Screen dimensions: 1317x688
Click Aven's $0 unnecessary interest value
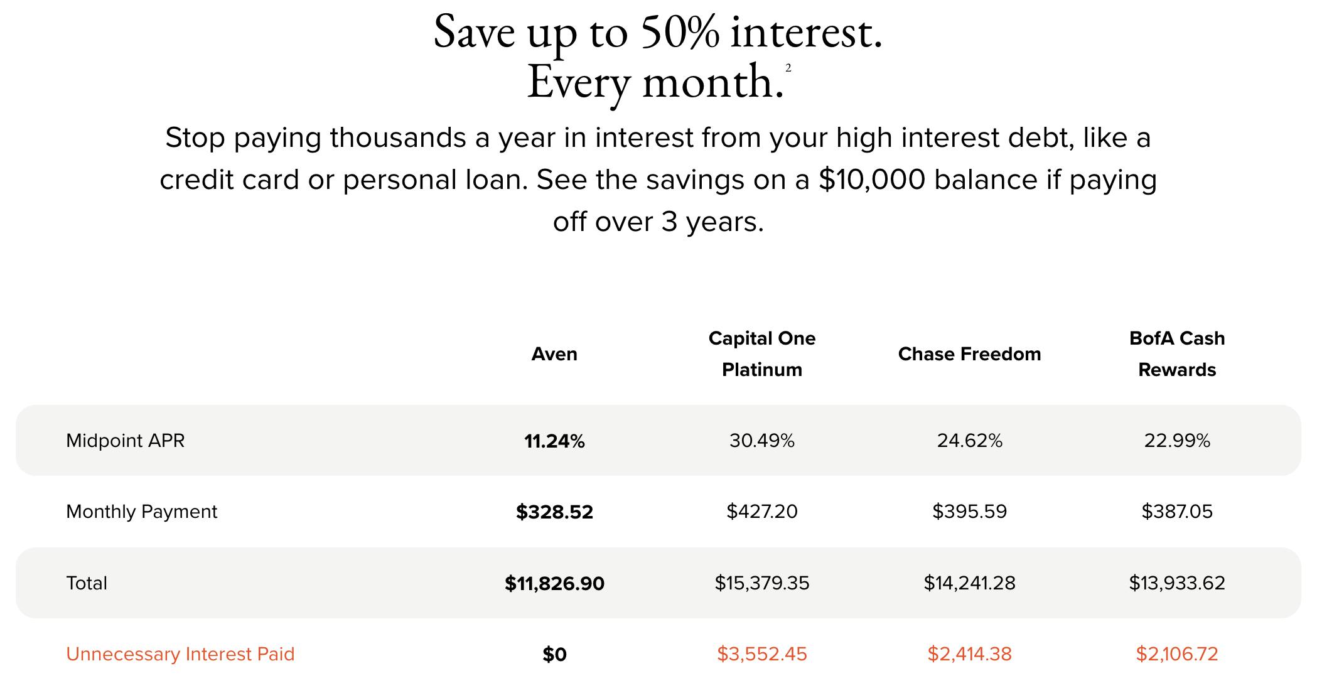pyautogui.click(x=554, y=655)
